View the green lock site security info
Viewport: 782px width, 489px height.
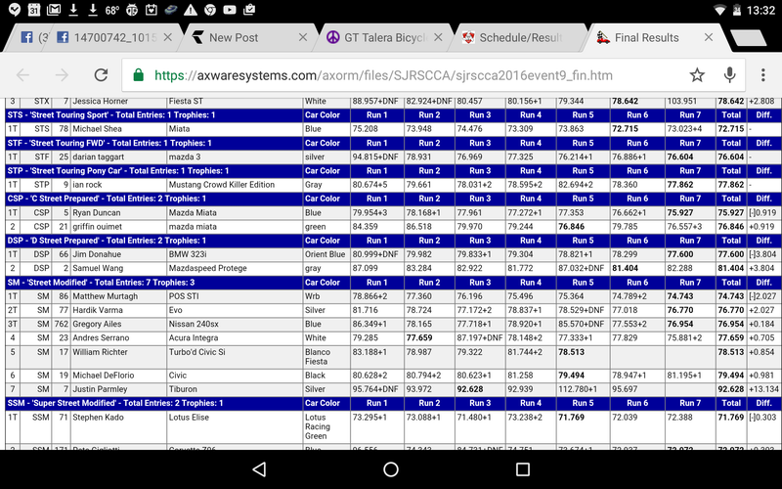pos(139,75)
